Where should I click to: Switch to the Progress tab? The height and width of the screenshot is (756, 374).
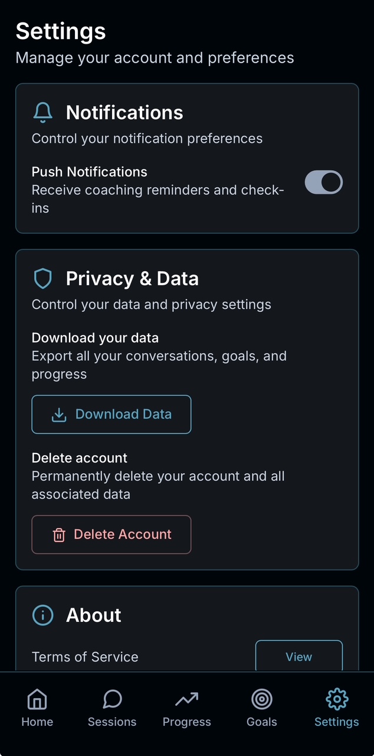click(x=186, y=707)
